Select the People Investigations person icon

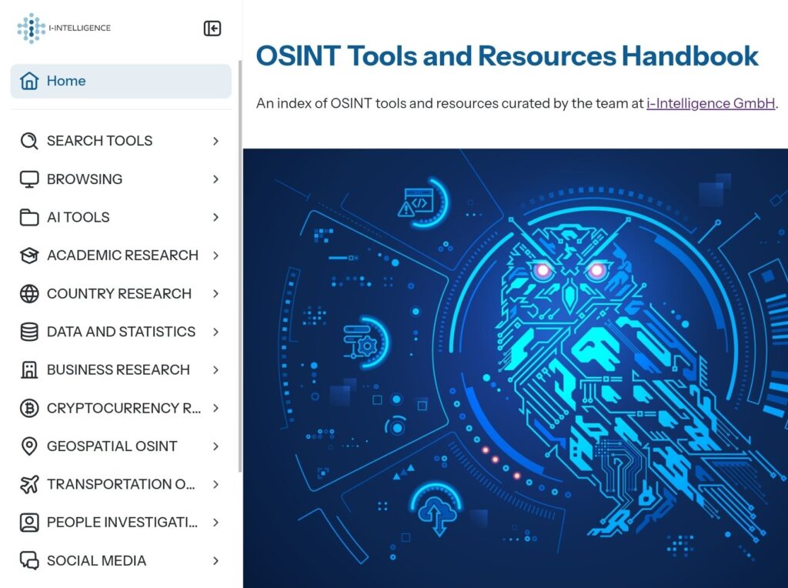[x=28, y=523]
